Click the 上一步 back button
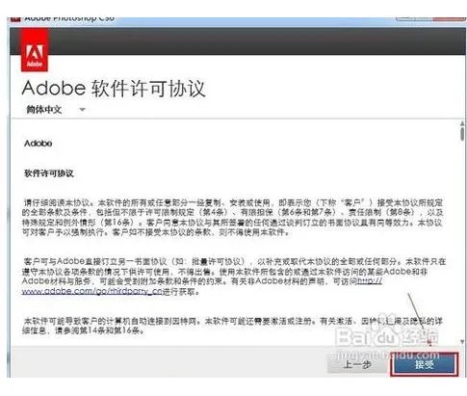Viewport: 467px width, 396px height. [357, 364]
